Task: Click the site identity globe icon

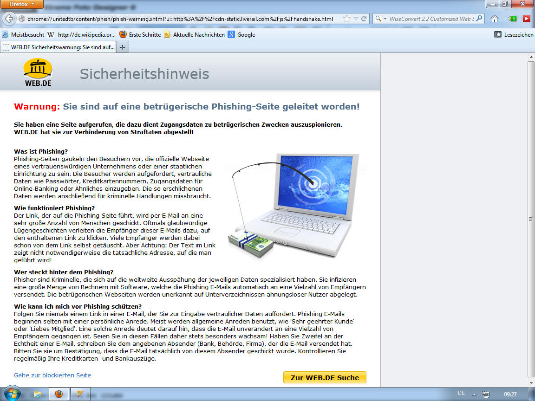Action: click(x=21, y=19)
